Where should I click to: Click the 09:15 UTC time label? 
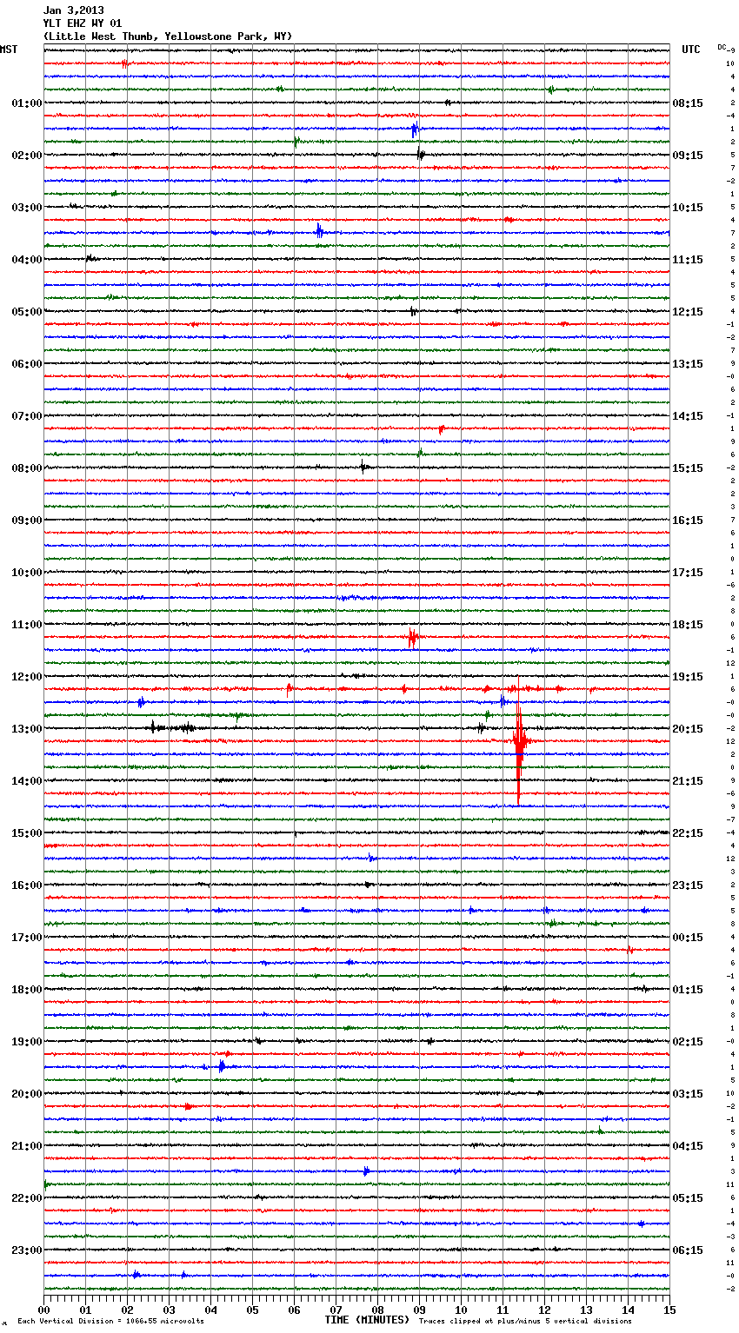[688, 156]
